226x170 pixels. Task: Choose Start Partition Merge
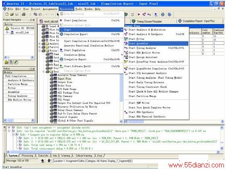coord(156,96)
